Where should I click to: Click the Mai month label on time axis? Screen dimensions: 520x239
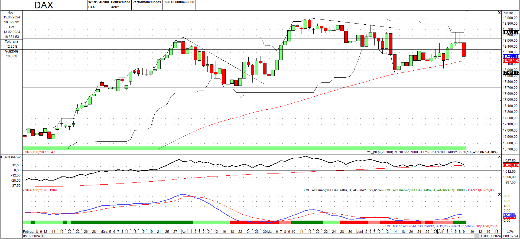coord(270,231)
